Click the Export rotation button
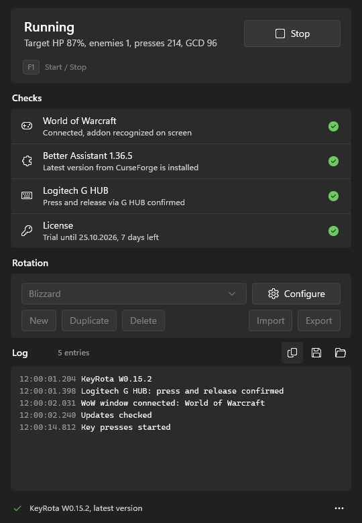Viewport: 362px width, 523px height. [x=319, y=321]
